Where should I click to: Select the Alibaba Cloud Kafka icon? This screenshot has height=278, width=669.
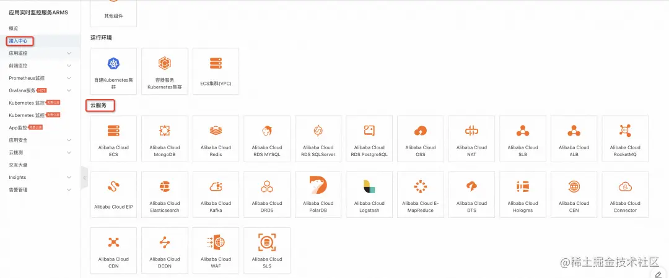tap(216, 187)
